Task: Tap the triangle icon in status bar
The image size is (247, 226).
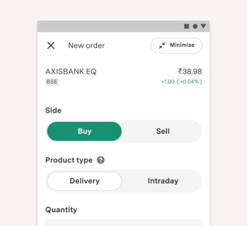Action: coord(203,26)
